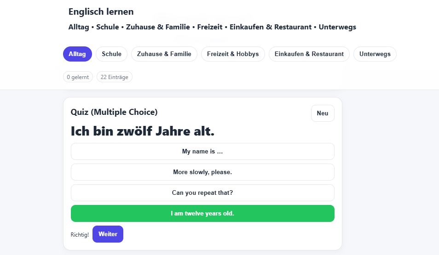Click the "0 gelernt" badge
The height and width of the screenshot is (255, 439).
(78, 77)
